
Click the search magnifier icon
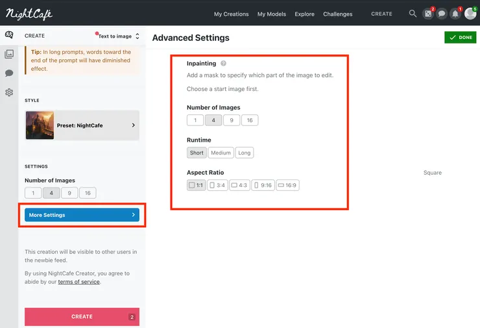[x=413, y=14]
